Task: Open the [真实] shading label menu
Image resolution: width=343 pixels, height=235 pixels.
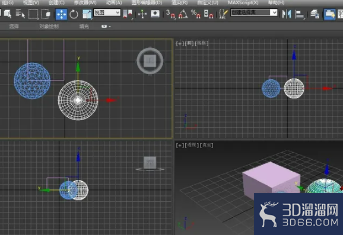Action: tap(207, 145)
